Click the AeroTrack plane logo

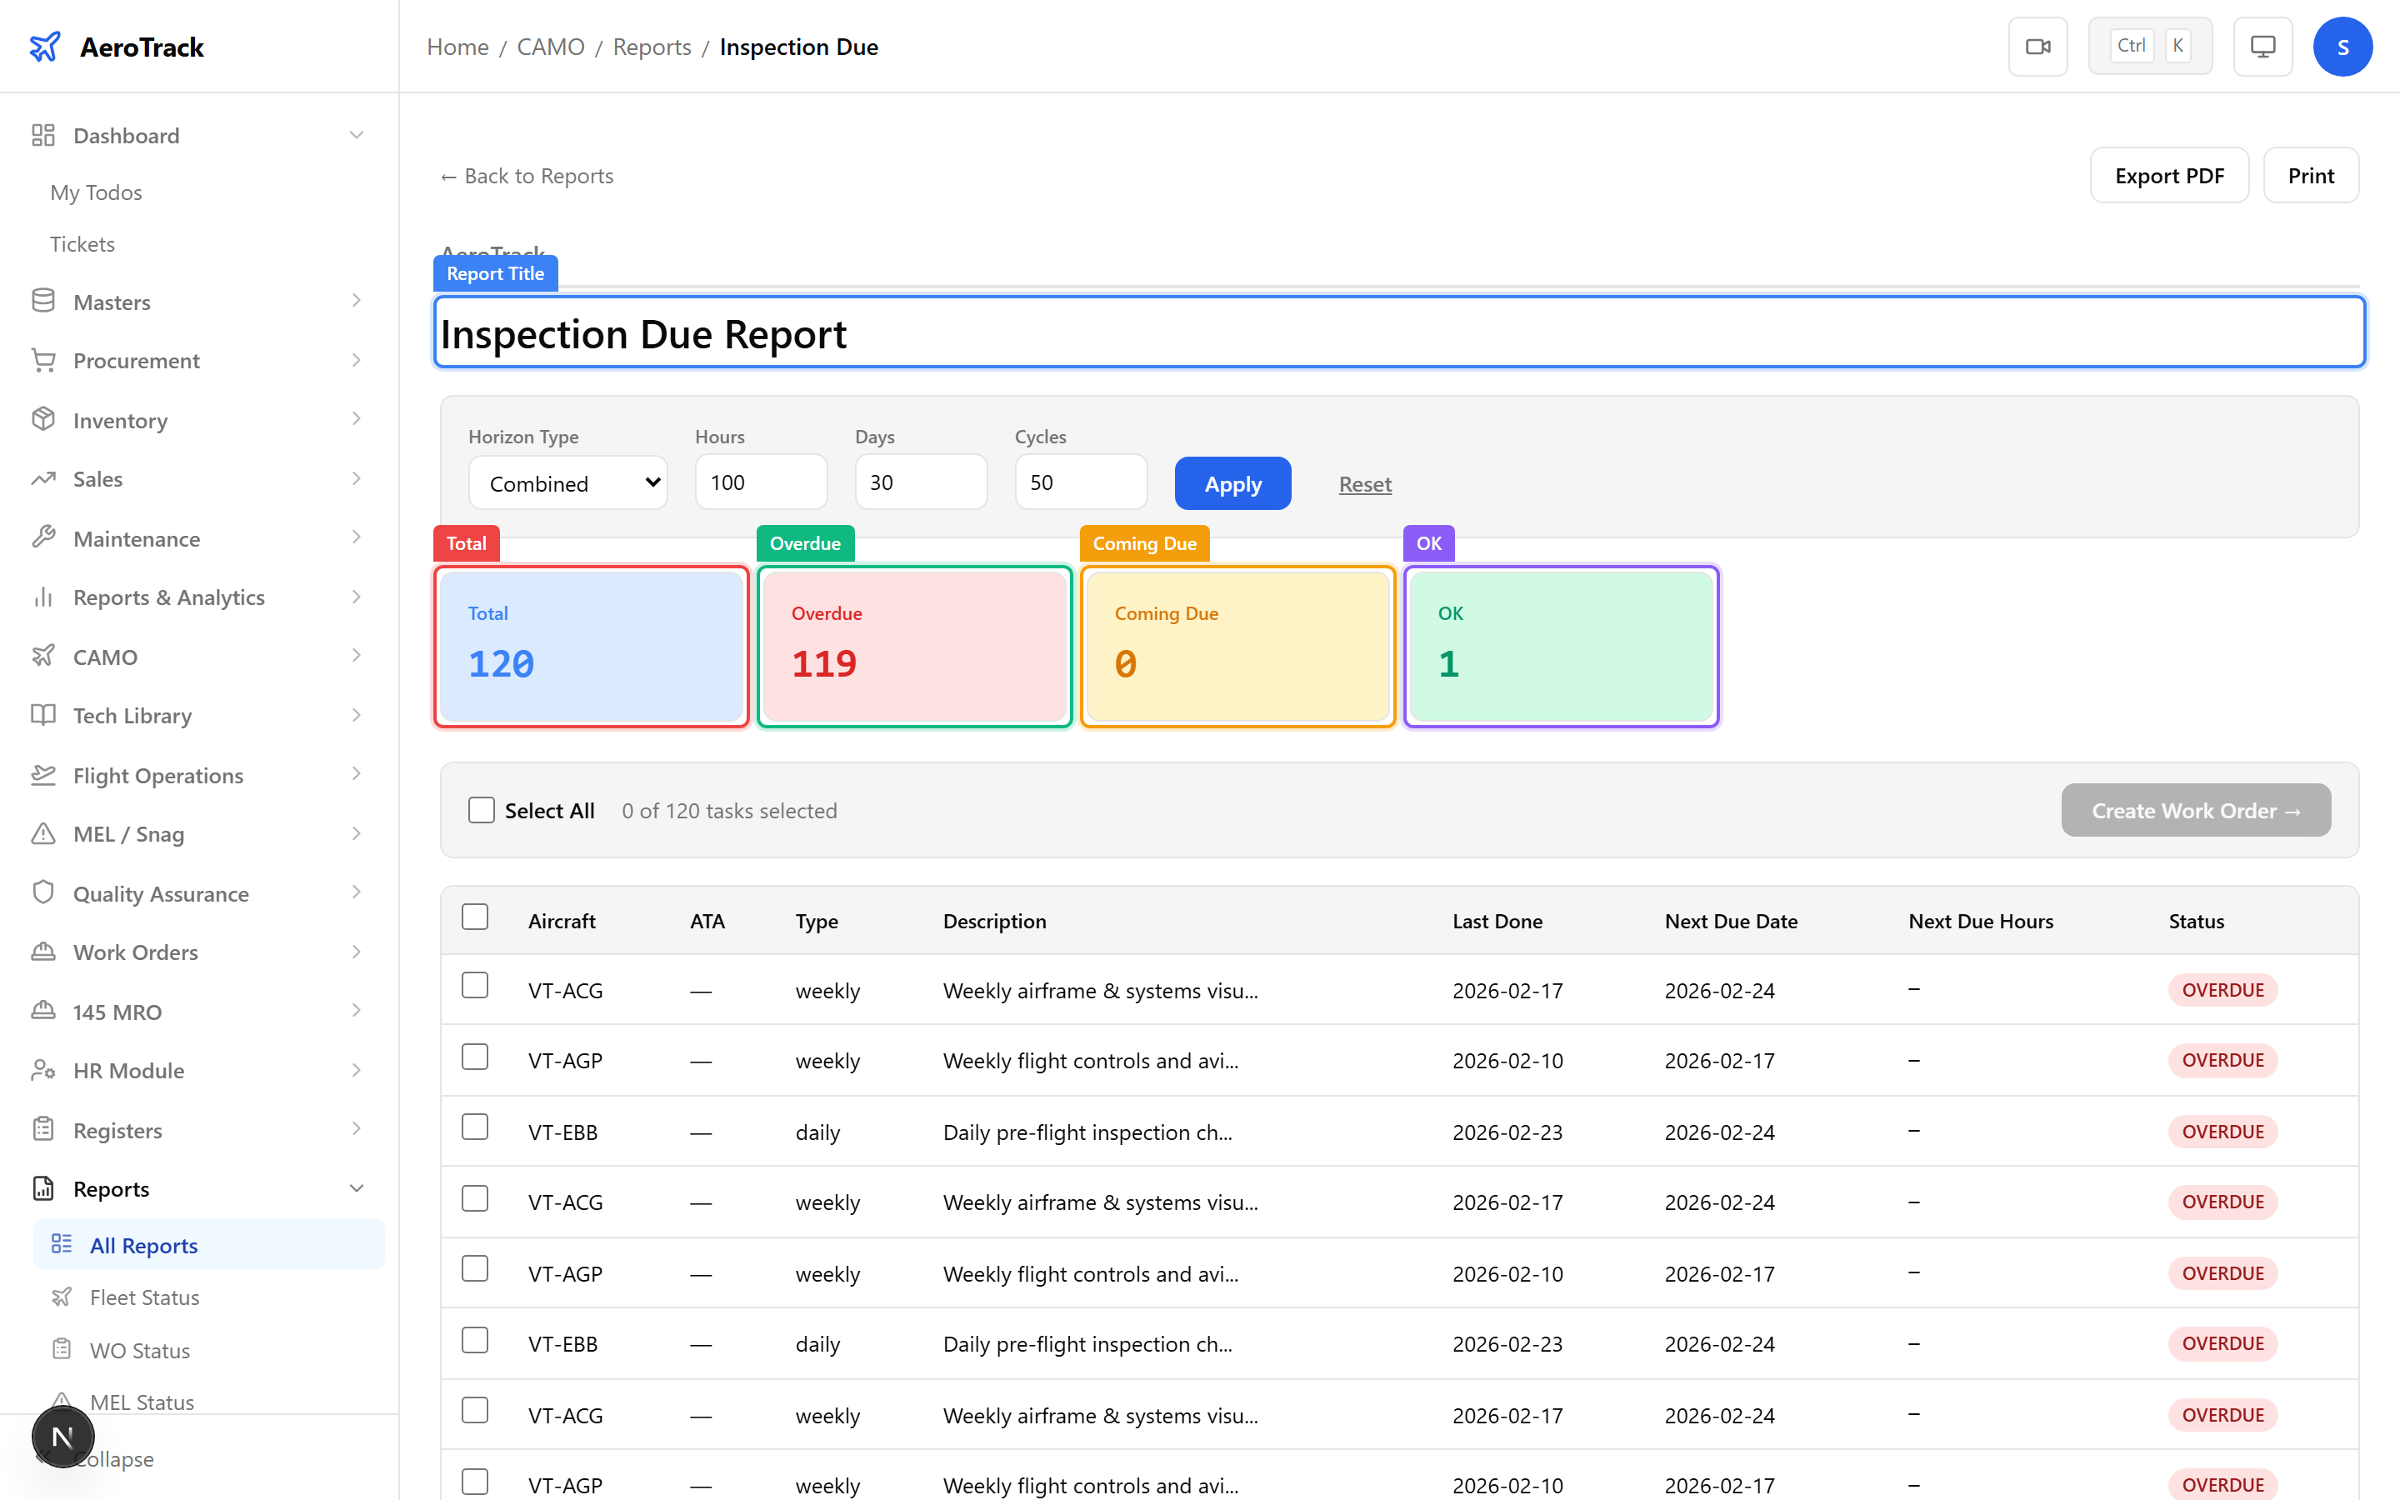point(46,45)
